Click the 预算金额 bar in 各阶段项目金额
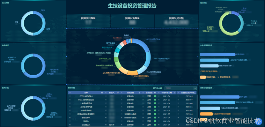This screenshot has height=127, width=265. click(220, 97)
